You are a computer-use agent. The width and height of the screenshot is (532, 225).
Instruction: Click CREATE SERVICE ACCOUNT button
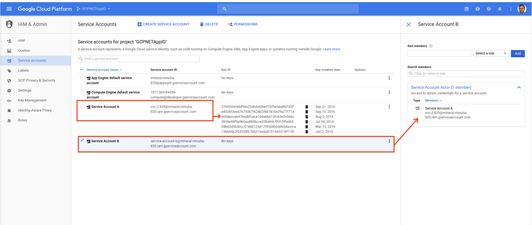coord(163,24)
